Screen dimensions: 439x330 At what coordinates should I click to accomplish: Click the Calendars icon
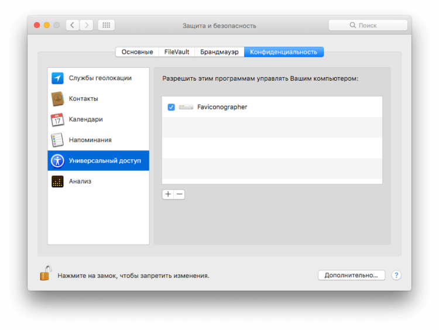(57, 119)
